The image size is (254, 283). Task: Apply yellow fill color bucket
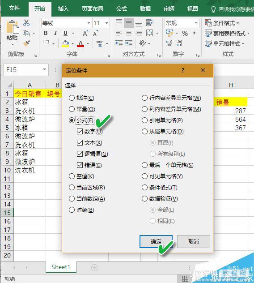click(65, 43)
